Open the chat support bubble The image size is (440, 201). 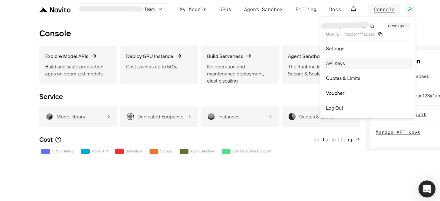(x=427, y=189)
